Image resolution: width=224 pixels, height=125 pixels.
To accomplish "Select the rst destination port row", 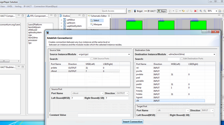I will pyautogui.click(x=170, y=68).
